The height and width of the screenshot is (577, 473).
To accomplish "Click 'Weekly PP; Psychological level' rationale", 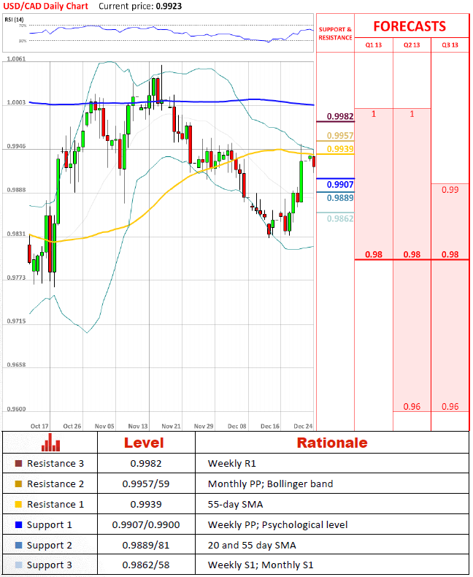I will pos(277,524).
